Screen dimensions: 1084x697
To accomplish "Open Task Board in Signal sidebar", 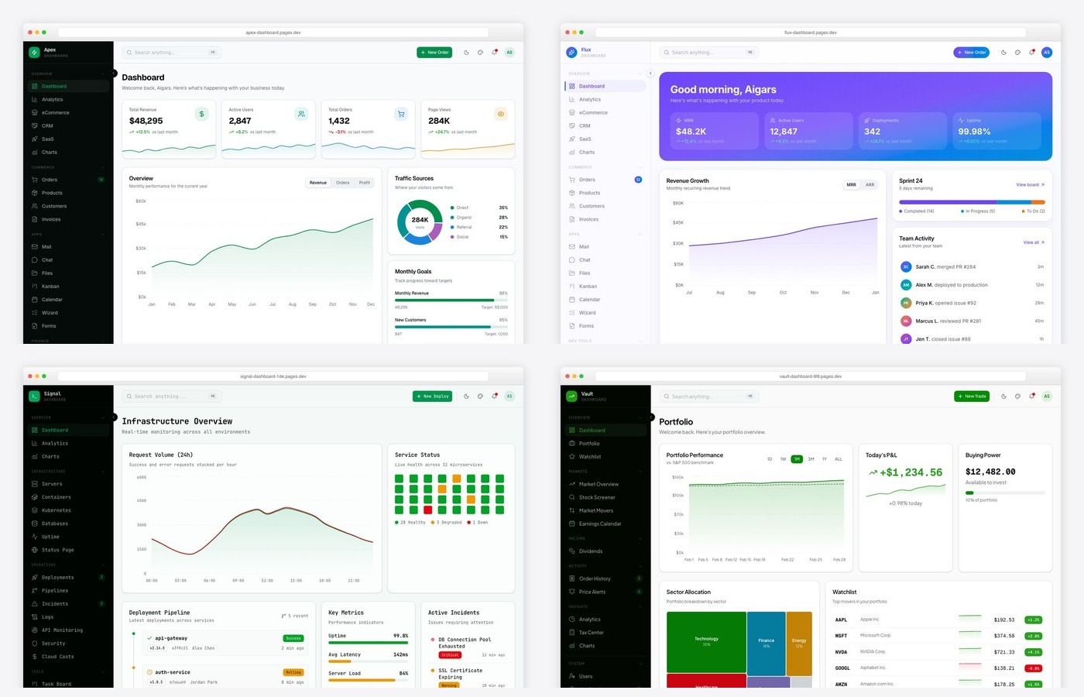I will 56,684.
